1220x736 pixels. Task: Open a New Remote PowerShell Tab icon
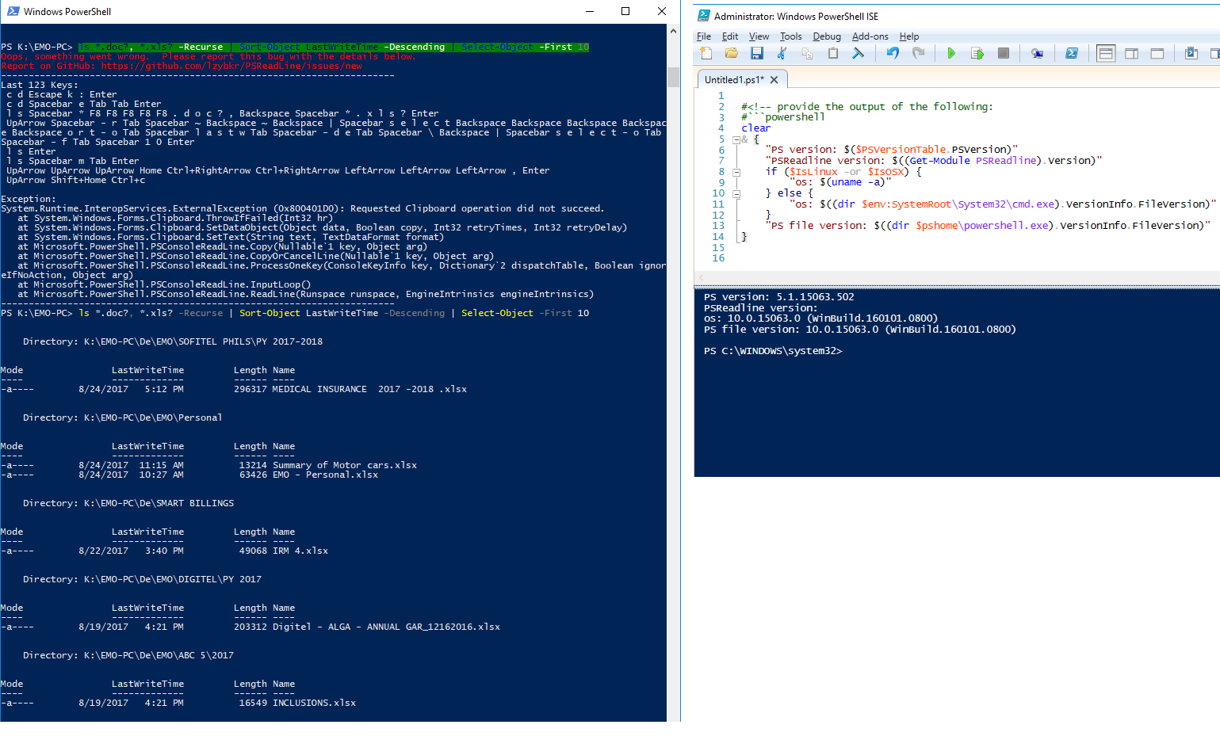point(1038,53)
